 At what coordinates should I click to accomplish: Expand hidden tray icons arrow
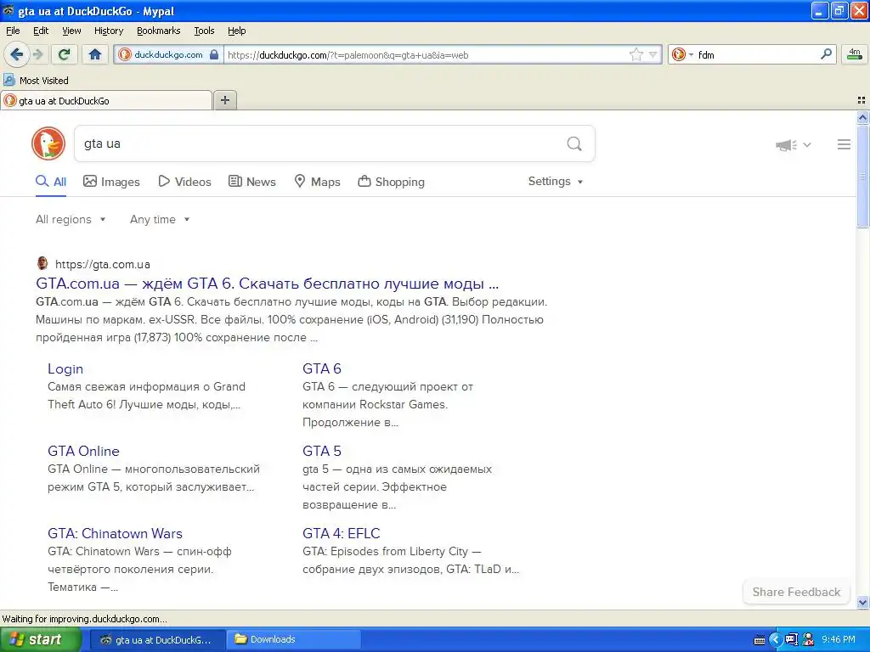coord(775,640)
